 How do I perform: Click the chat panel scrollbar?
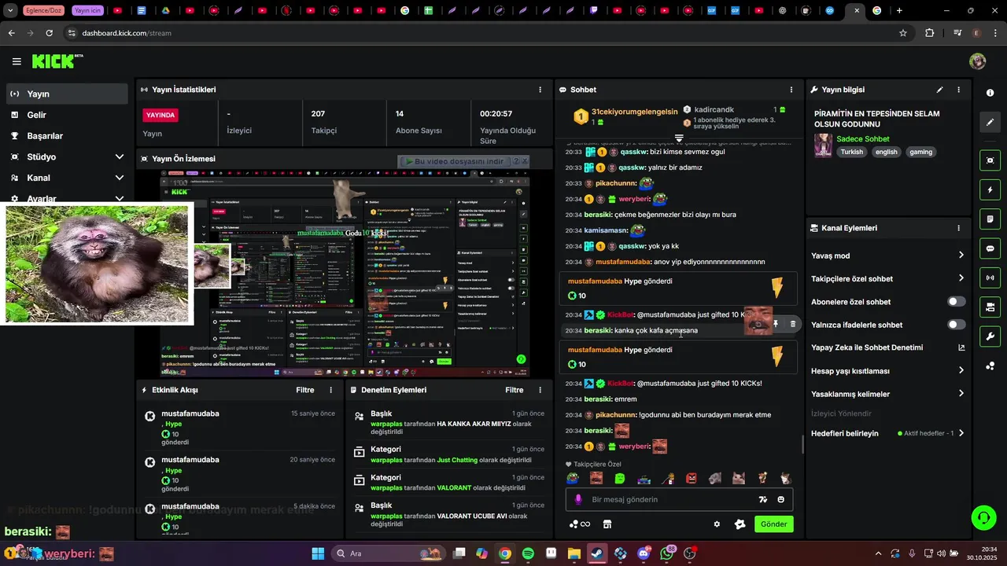802,444
